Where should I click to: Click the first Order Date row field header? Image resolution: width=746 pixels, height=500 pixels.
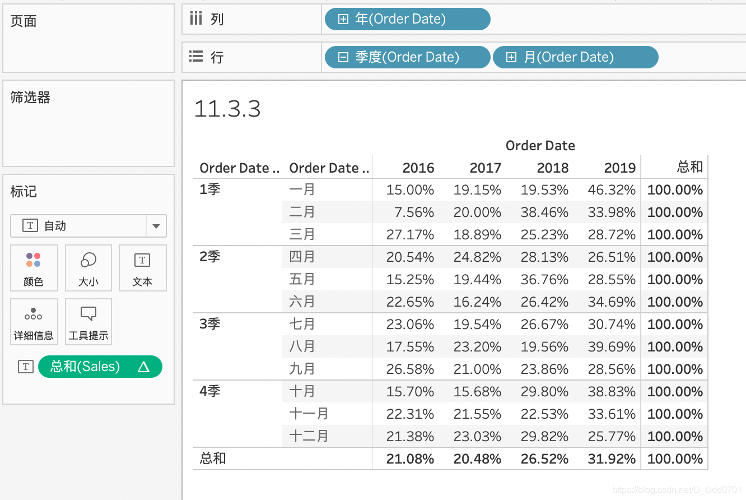click(240, 168)
